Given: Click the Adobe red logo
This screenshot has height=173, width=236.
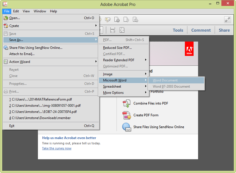Looking at the screenshot, I should [x=189, y=49].
